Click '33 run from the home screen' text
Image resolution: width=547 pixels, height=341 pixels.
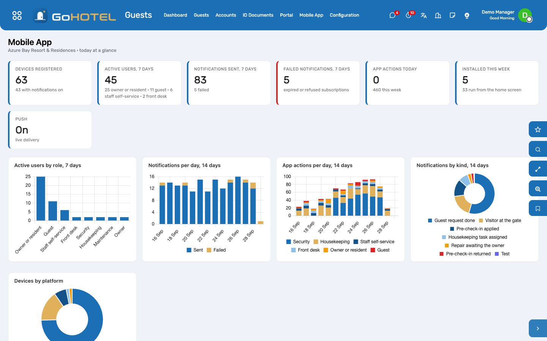click(492, 90)
